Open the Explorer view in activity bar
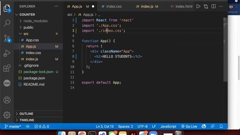 [x=7, y=8]
